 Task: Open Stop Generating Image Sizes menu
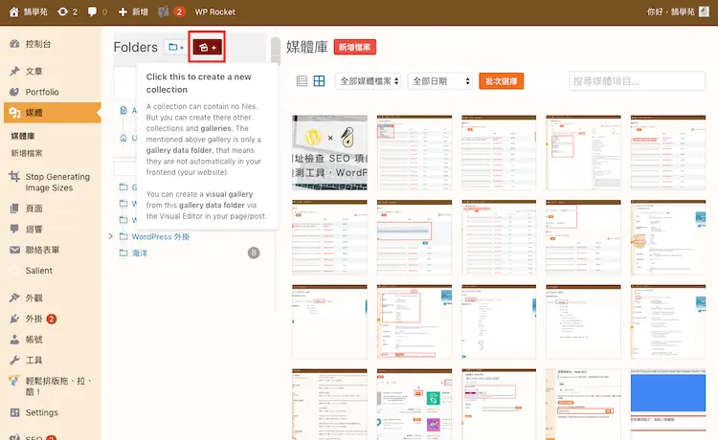[57, 182]
